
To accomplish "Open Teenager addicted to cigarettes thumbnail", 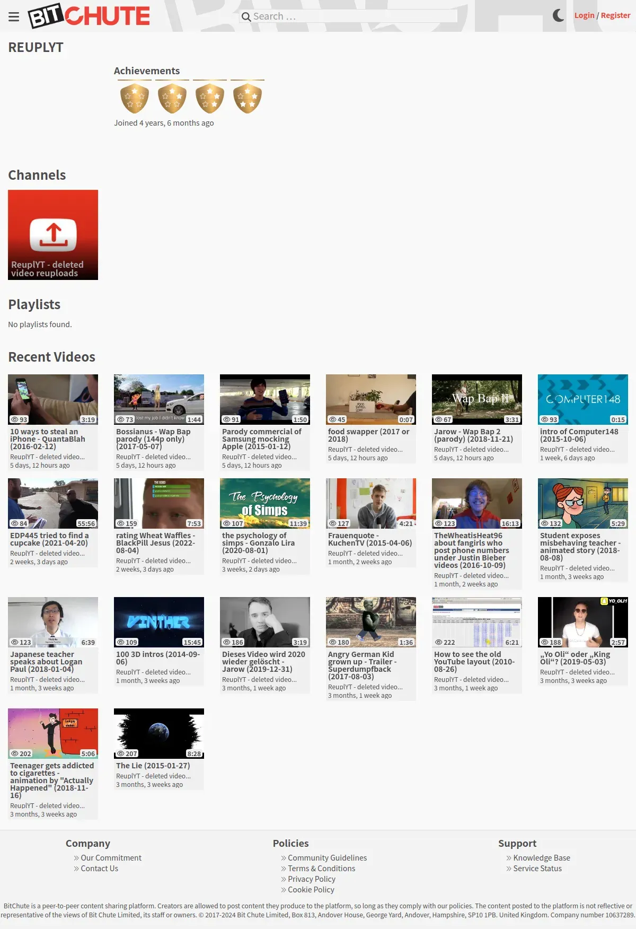I will 53,733.
